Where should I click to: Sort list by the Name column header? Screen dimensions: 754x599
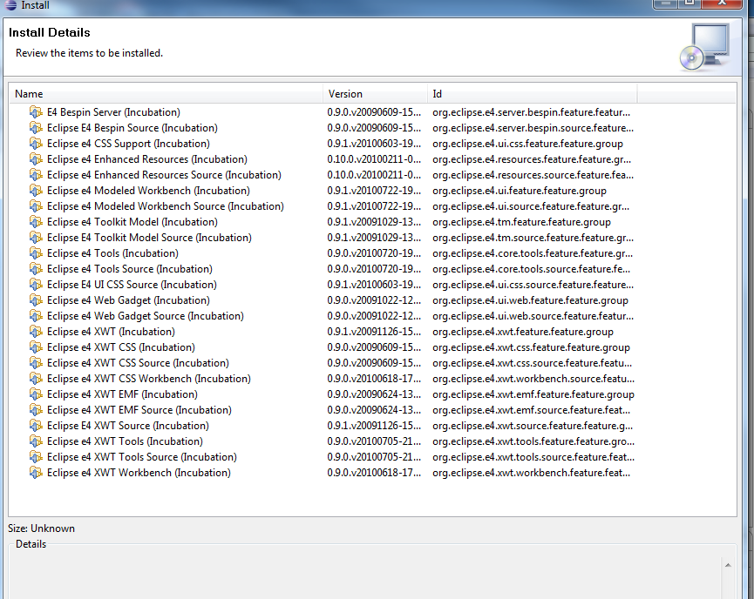click(166, 94)
